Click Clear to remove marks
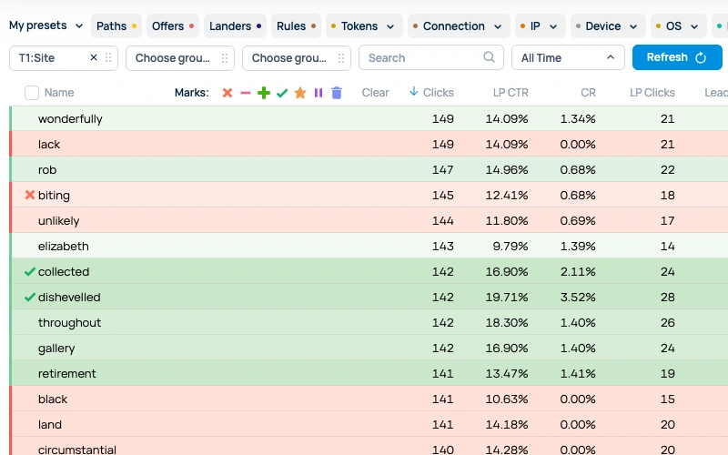The height and width of the screenshot is (455, 728). tap(375, 93)
